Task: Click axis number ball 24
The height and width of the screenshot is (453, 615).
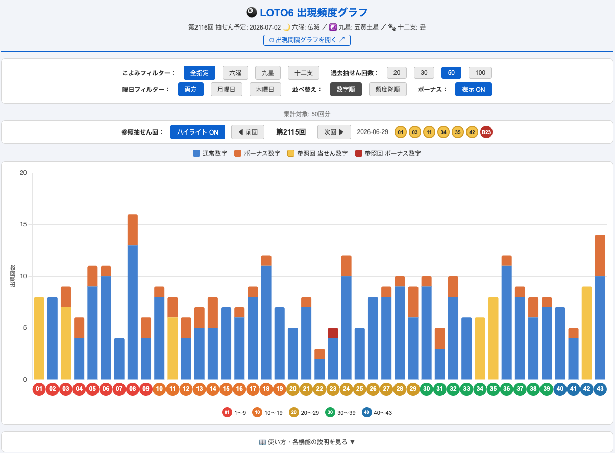Action: click(x=346, y=389)
